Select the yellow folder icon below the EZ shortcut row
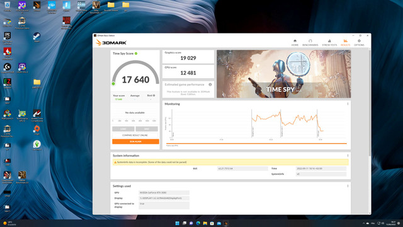 [x=37, y=83]
